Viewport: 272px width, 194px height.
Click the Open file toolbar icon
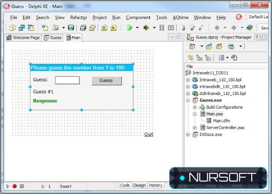[56, 27]
